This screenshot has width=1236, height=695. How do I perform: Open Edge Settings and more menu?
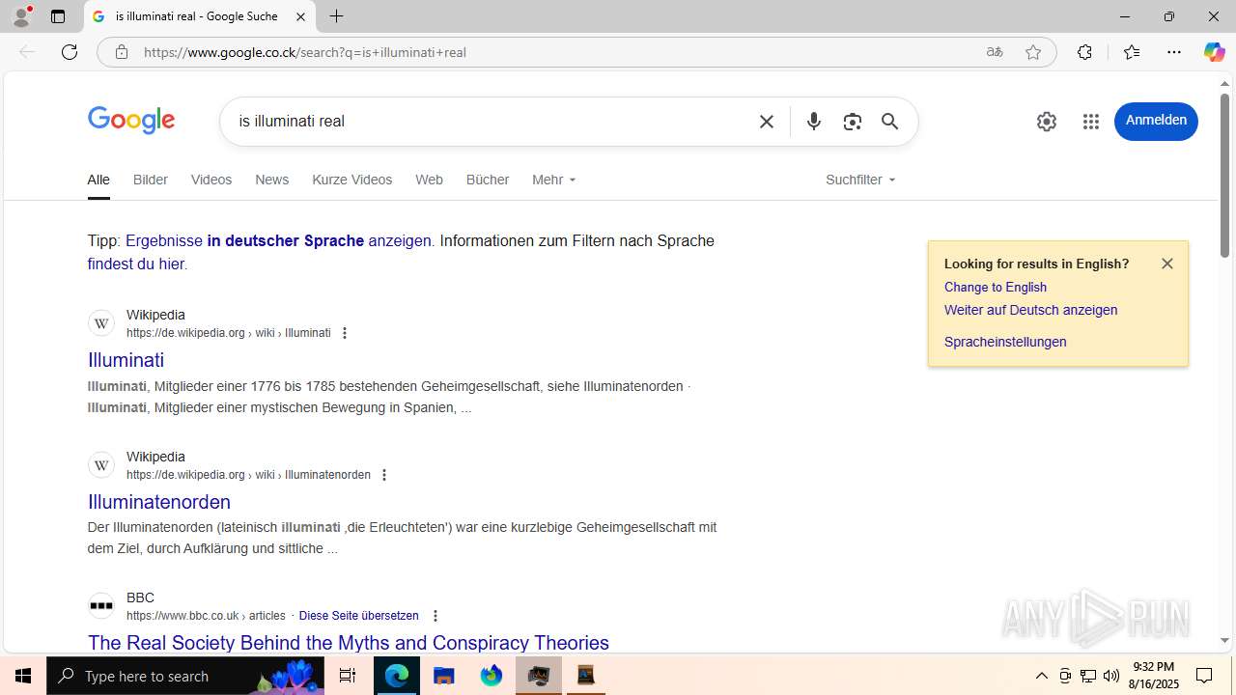coord(1174,52)
